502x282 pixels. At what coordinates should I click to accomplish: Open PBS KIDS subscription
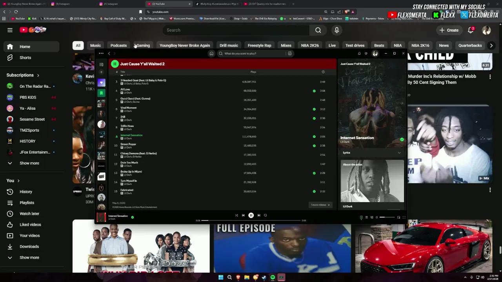click(x=27, y=97)
